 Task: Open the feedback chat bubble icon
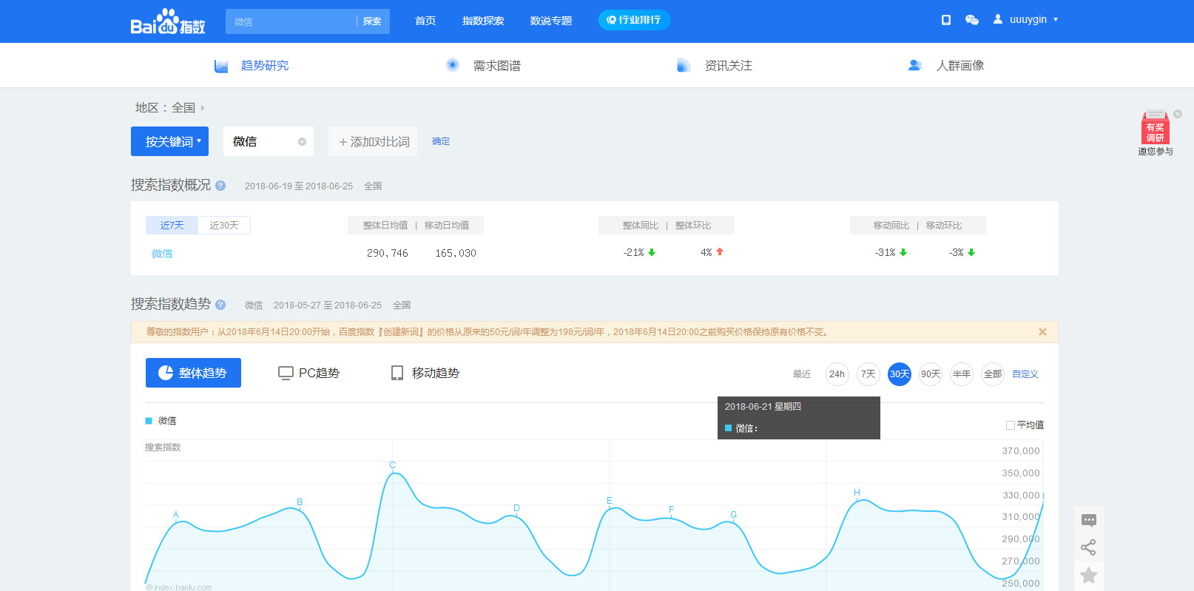[x=1089, y=520]
